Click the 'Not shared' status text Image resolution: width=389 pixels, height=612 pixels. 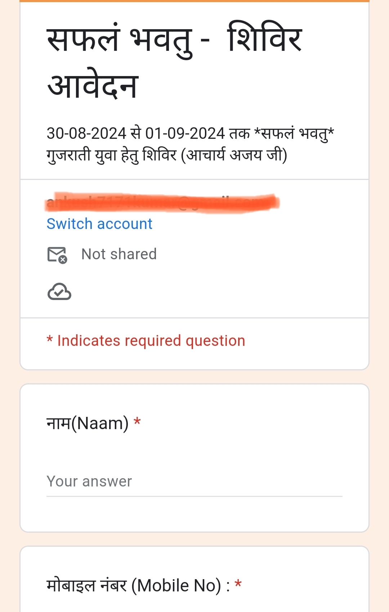(x=119, y=254)
